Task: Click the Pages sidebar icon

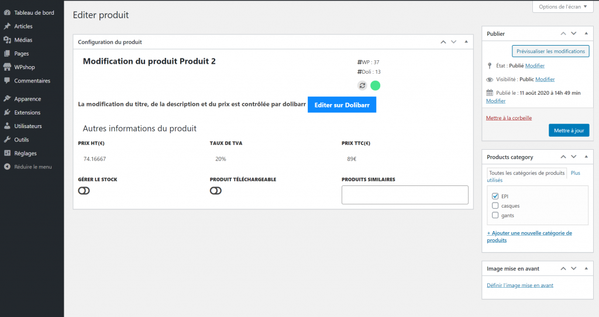Action: coord(7,53)
